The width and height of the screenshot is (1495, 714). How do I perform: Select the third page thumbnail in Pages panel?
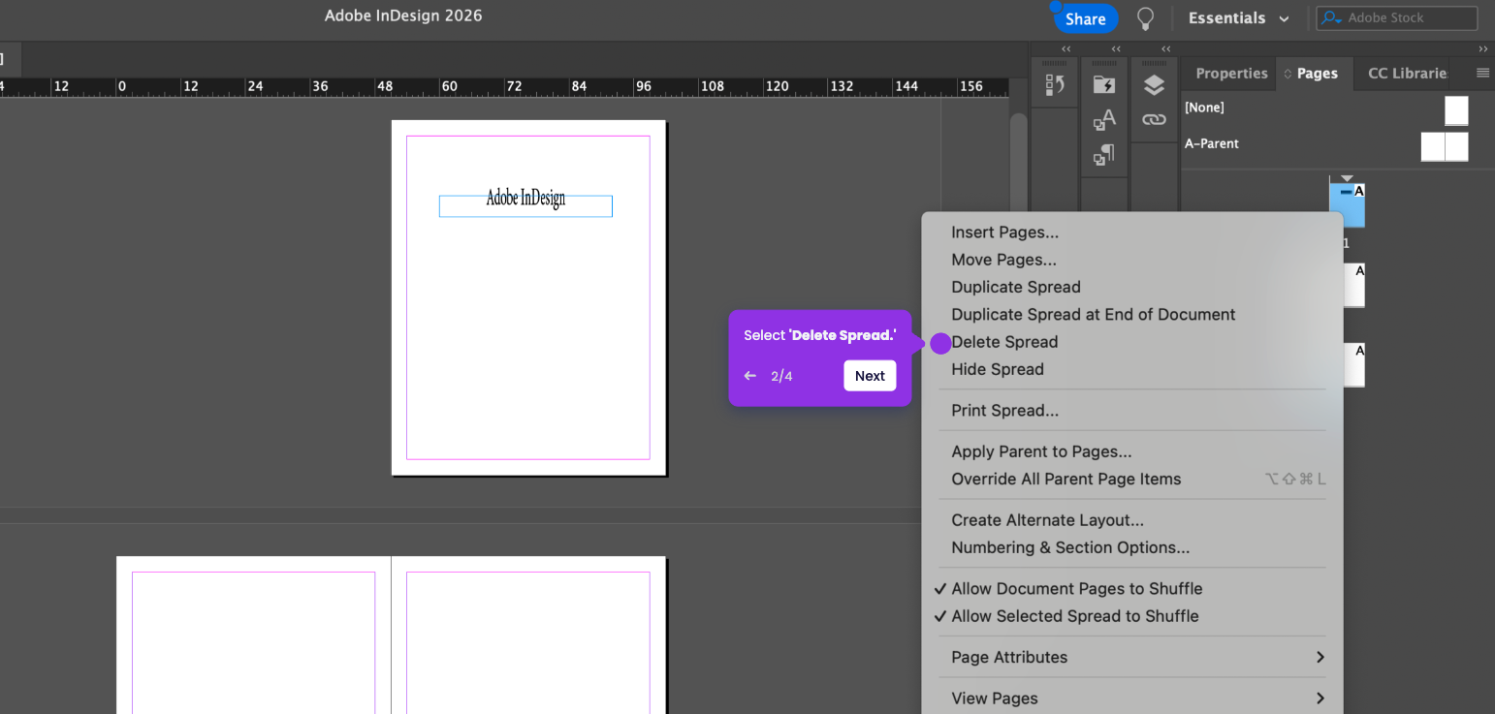click(x=1353, y=365)
